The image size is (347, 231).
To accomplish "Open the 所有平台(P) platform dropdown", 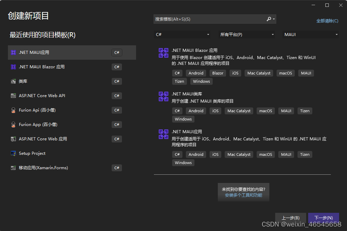I will 247,34.
